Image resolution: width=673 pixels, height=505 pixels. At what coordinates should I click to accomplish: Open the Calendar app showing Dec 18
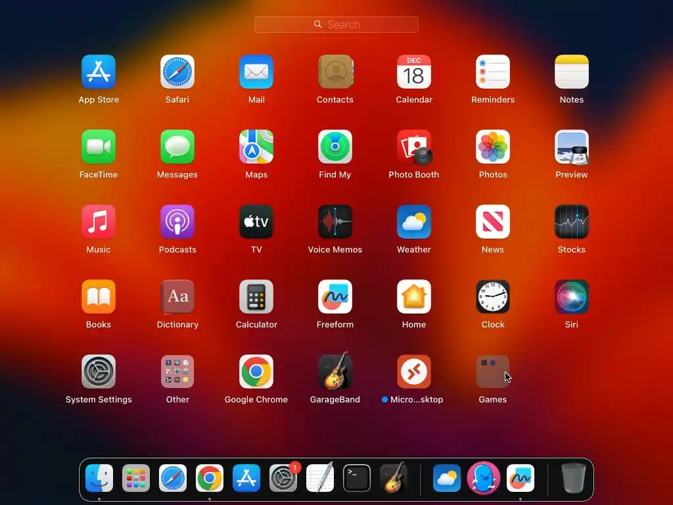[414, 72]
